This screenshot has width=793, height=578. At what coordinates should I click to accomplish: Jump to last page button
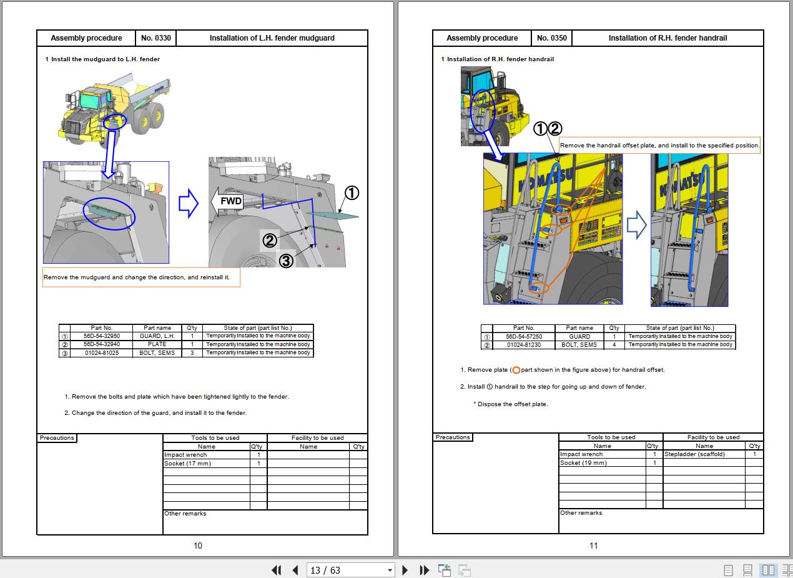point(425,570)
